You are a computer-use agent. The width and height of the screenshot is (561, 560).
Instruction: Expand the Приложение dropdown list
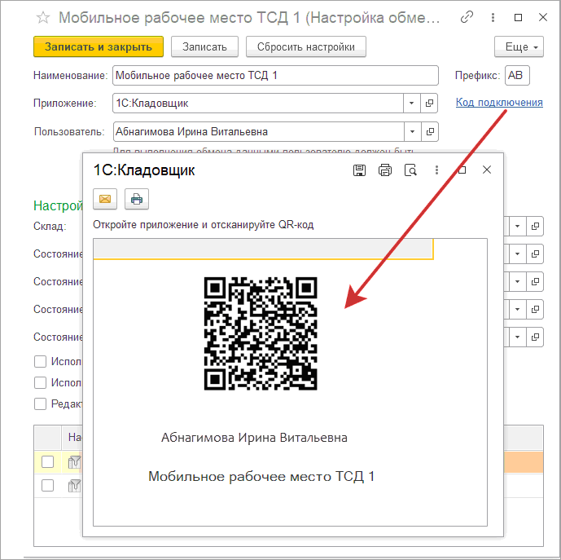pos(411,104)
